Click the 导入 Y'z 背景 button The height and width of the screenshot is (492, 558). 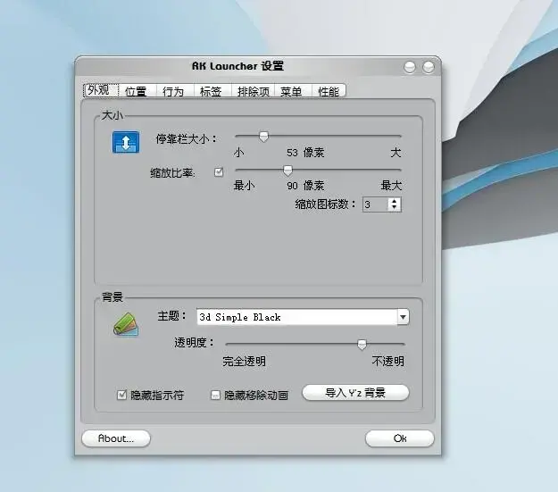point(355,393)
